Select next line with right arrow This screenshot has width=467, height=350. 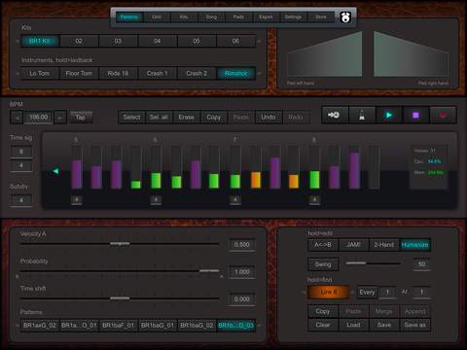(353, 293)
